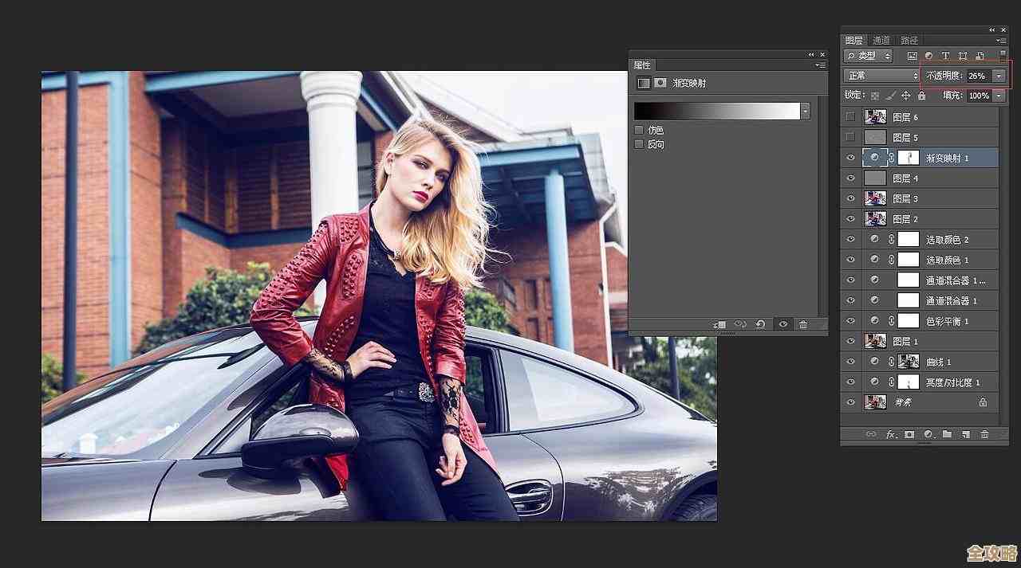The width and height of the screenshot is (1021, 568).
Task: Click the black-to-white gradient bar
Action: 716,111
